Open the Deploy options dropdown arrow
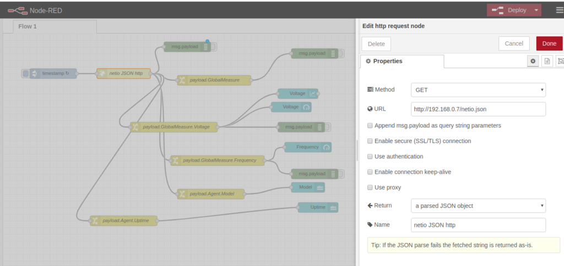Image resolution: width=564 pixels, height=266 pixels. click(x=536, y=10)
